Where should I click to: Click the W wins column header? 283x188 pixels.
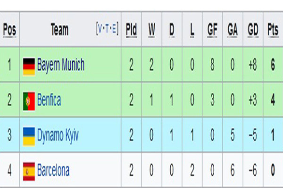(x=152, y=30)
